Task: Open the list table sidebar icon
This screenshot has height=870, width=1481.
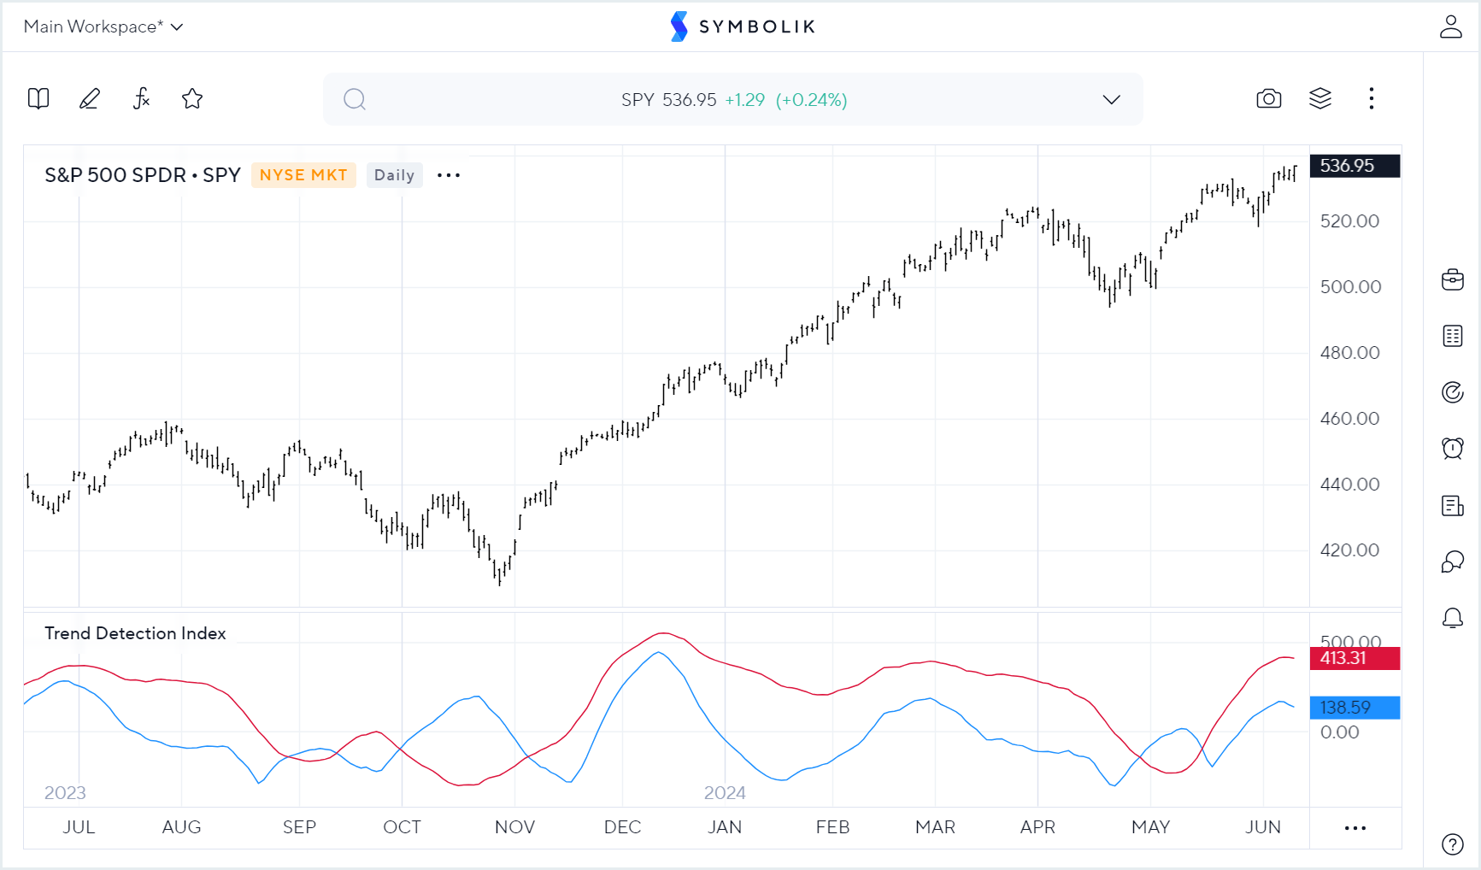Action: click(x=1453, y=336)
